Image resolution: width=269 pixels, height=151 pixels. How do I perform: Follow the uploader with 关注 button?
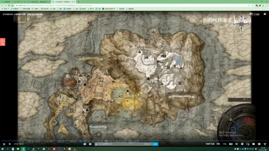(257, 14)
